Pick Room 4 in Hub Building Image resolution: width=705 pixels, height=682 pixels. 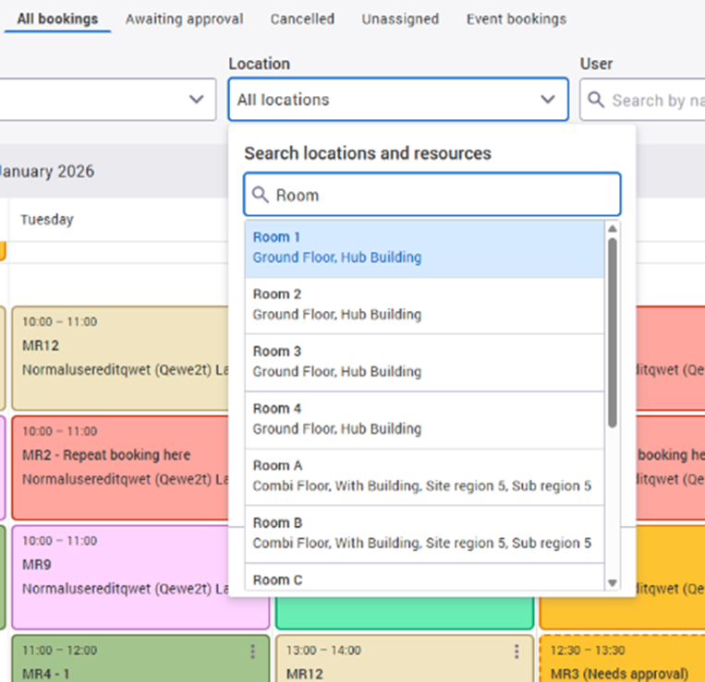pos(425,419)
